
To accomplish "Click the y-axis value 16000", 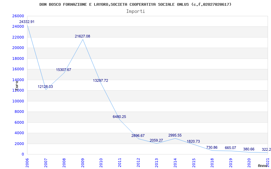I will click(x=18, y=69).
